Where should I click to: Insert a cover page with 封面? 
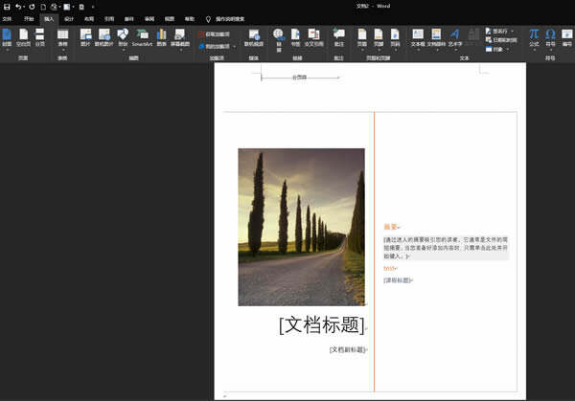(7, 37)
